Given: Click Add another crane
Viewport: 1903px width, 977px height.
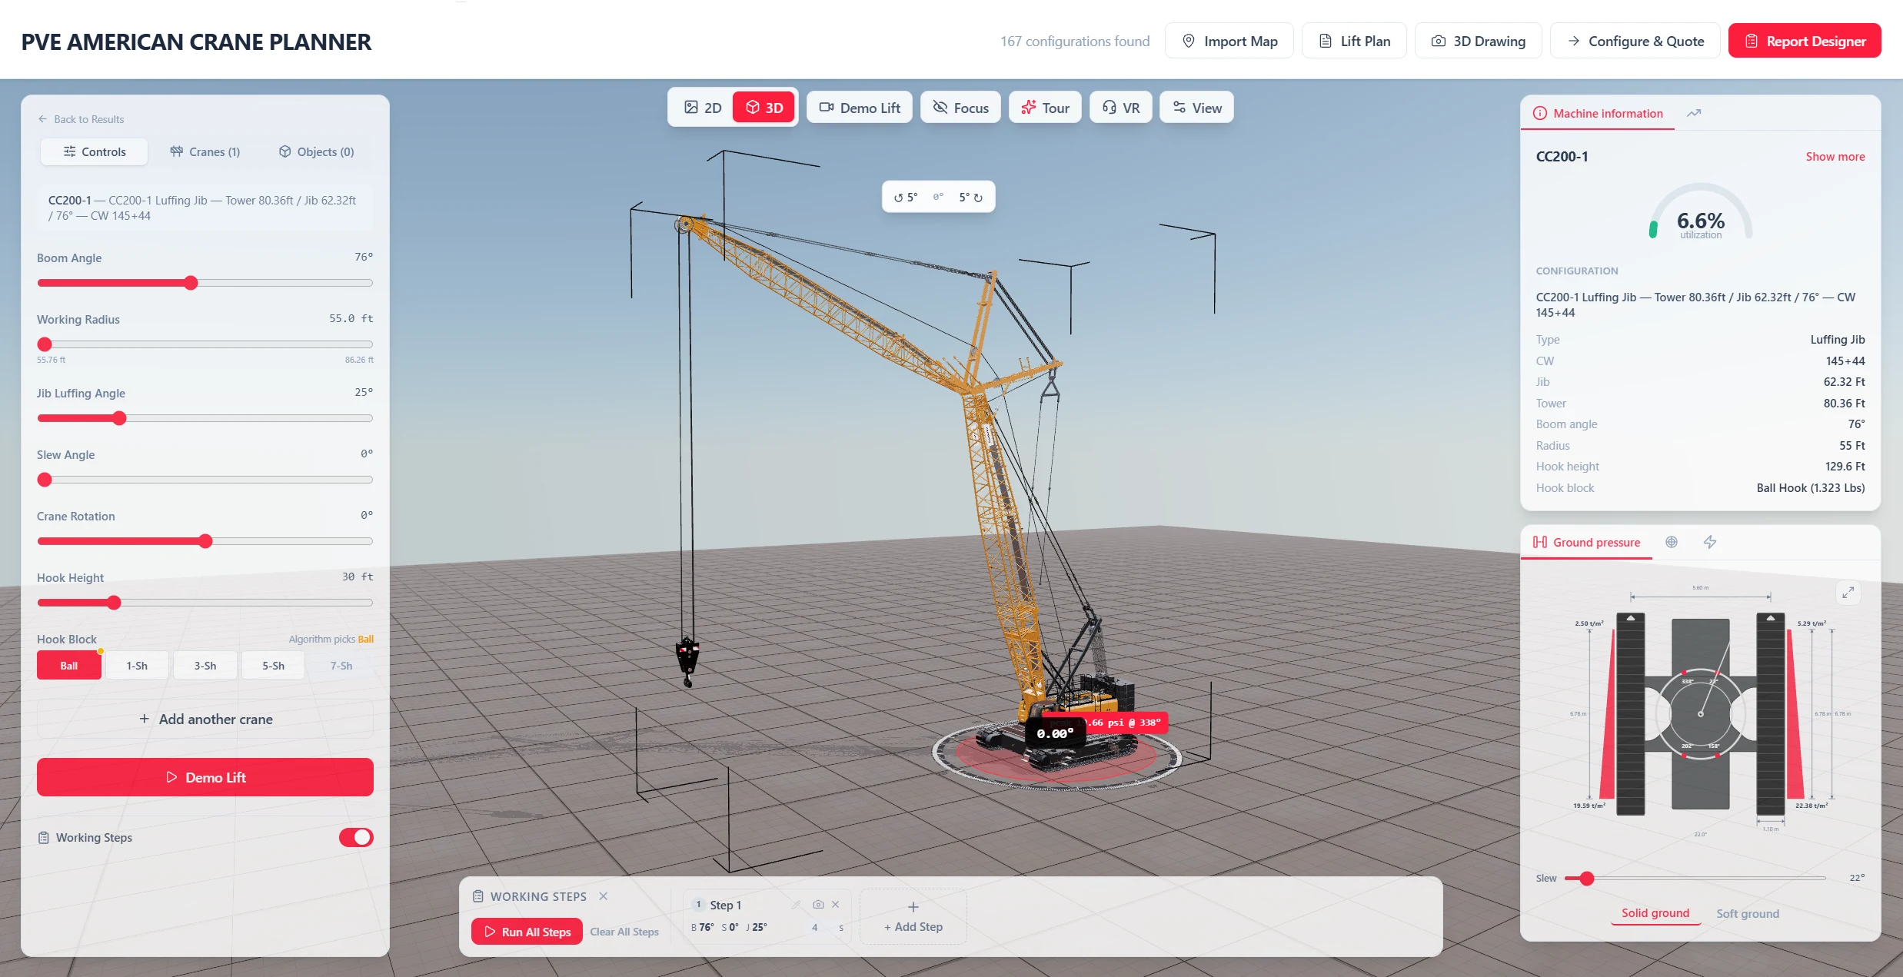Looking at the screenshot, I should pyautogui.click(x=205, y=719).
